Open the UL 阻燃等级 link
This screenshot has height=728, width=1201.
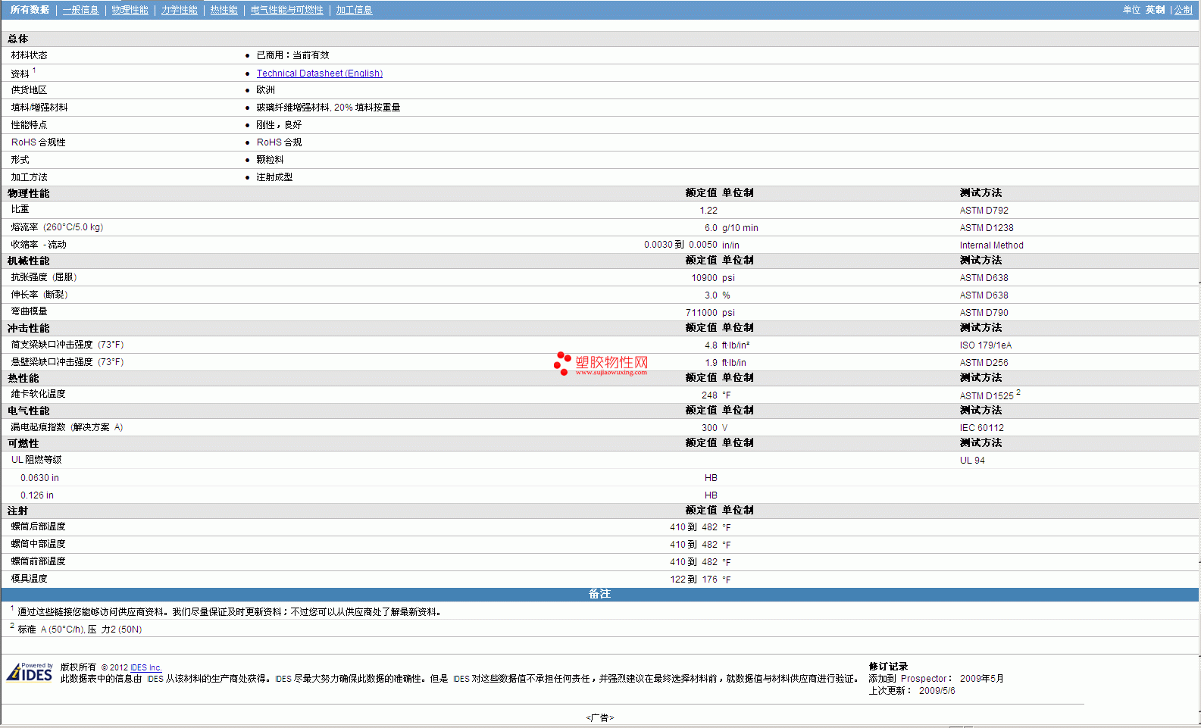[x=36, y=460]
